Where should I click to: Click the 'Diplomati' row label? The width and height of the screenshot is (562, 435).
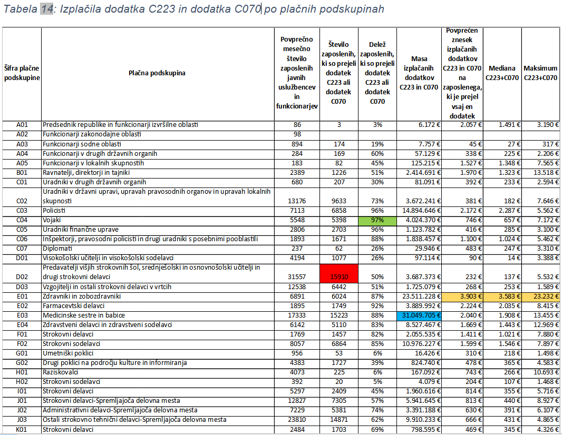click(57, 249)
